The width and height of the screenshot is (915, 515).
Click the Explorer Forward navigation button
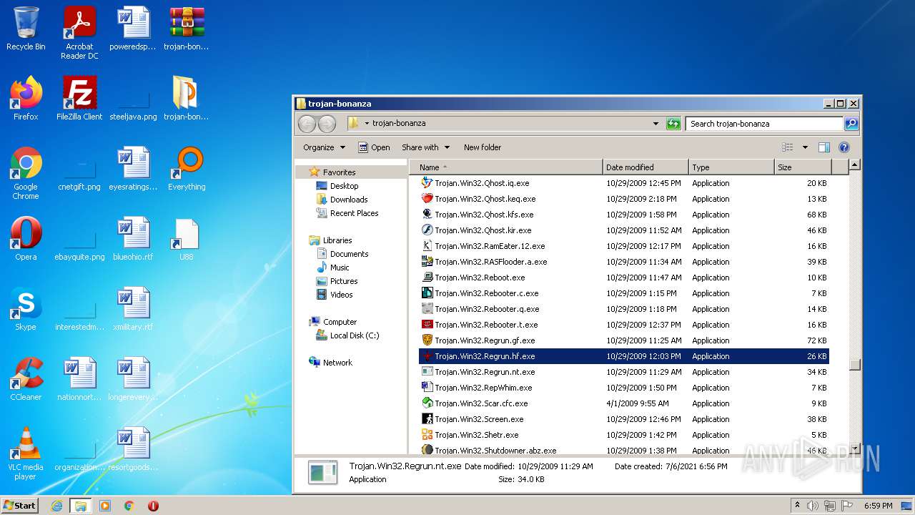[327, 124]
